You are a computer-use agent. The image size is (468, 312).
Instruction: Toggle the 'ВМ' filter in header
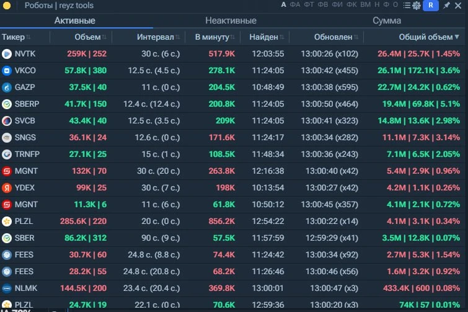365,5
